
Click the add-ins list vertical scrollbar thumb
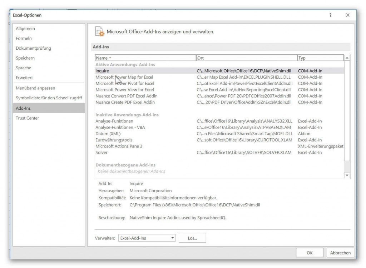point(347,111)
